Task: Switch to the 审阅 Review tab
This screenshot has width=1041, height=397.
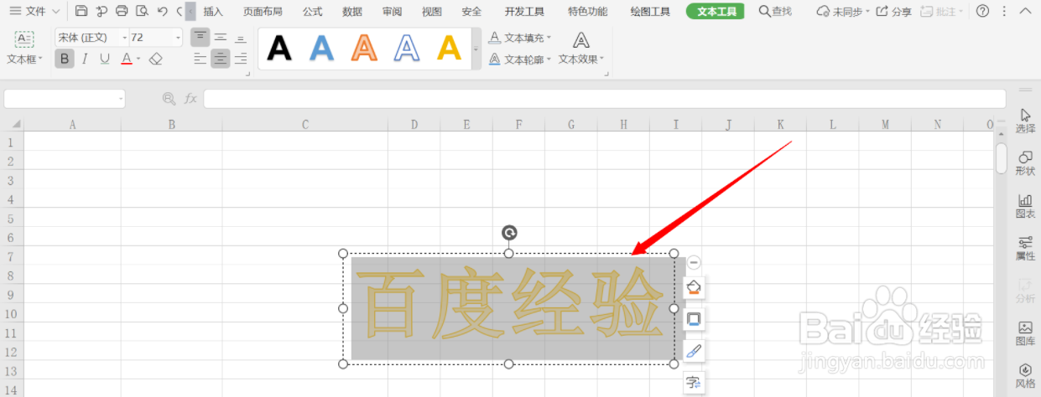Action: tap(392, 12)
